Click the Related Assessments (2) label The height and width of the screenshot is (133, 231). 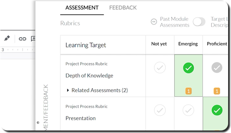[100, 90]
